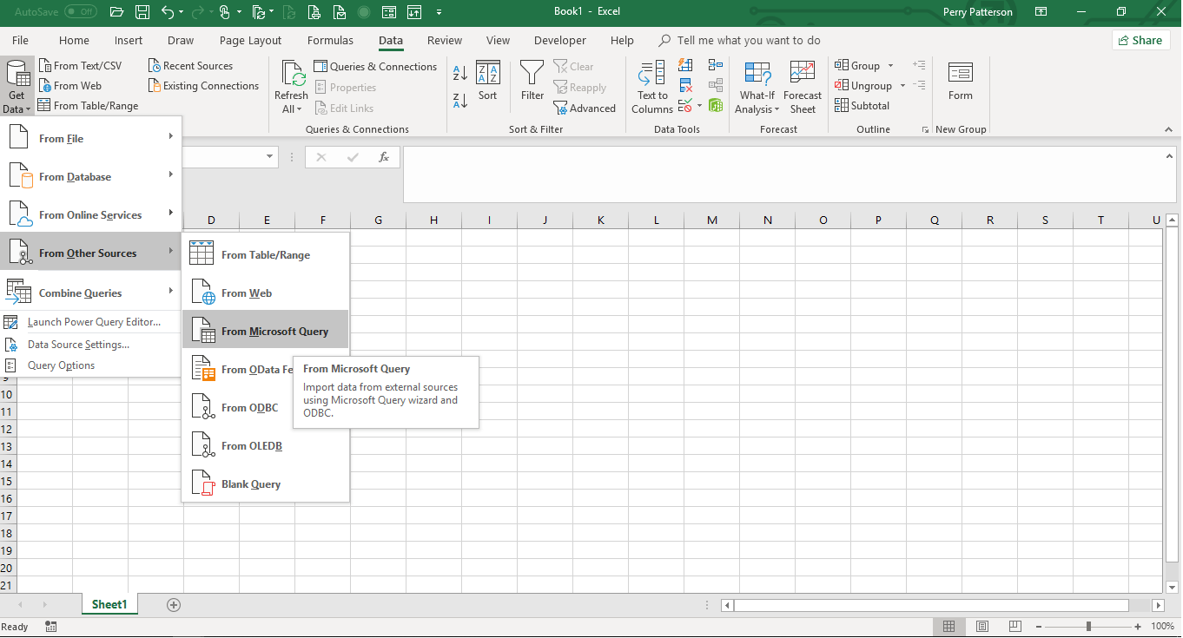This screenshot has width=1183, height=638.
Task: Click Existing Connections
Action: click(203, 86)
